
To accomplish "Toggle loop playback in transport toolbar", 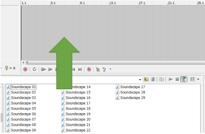I will [34, 69].
